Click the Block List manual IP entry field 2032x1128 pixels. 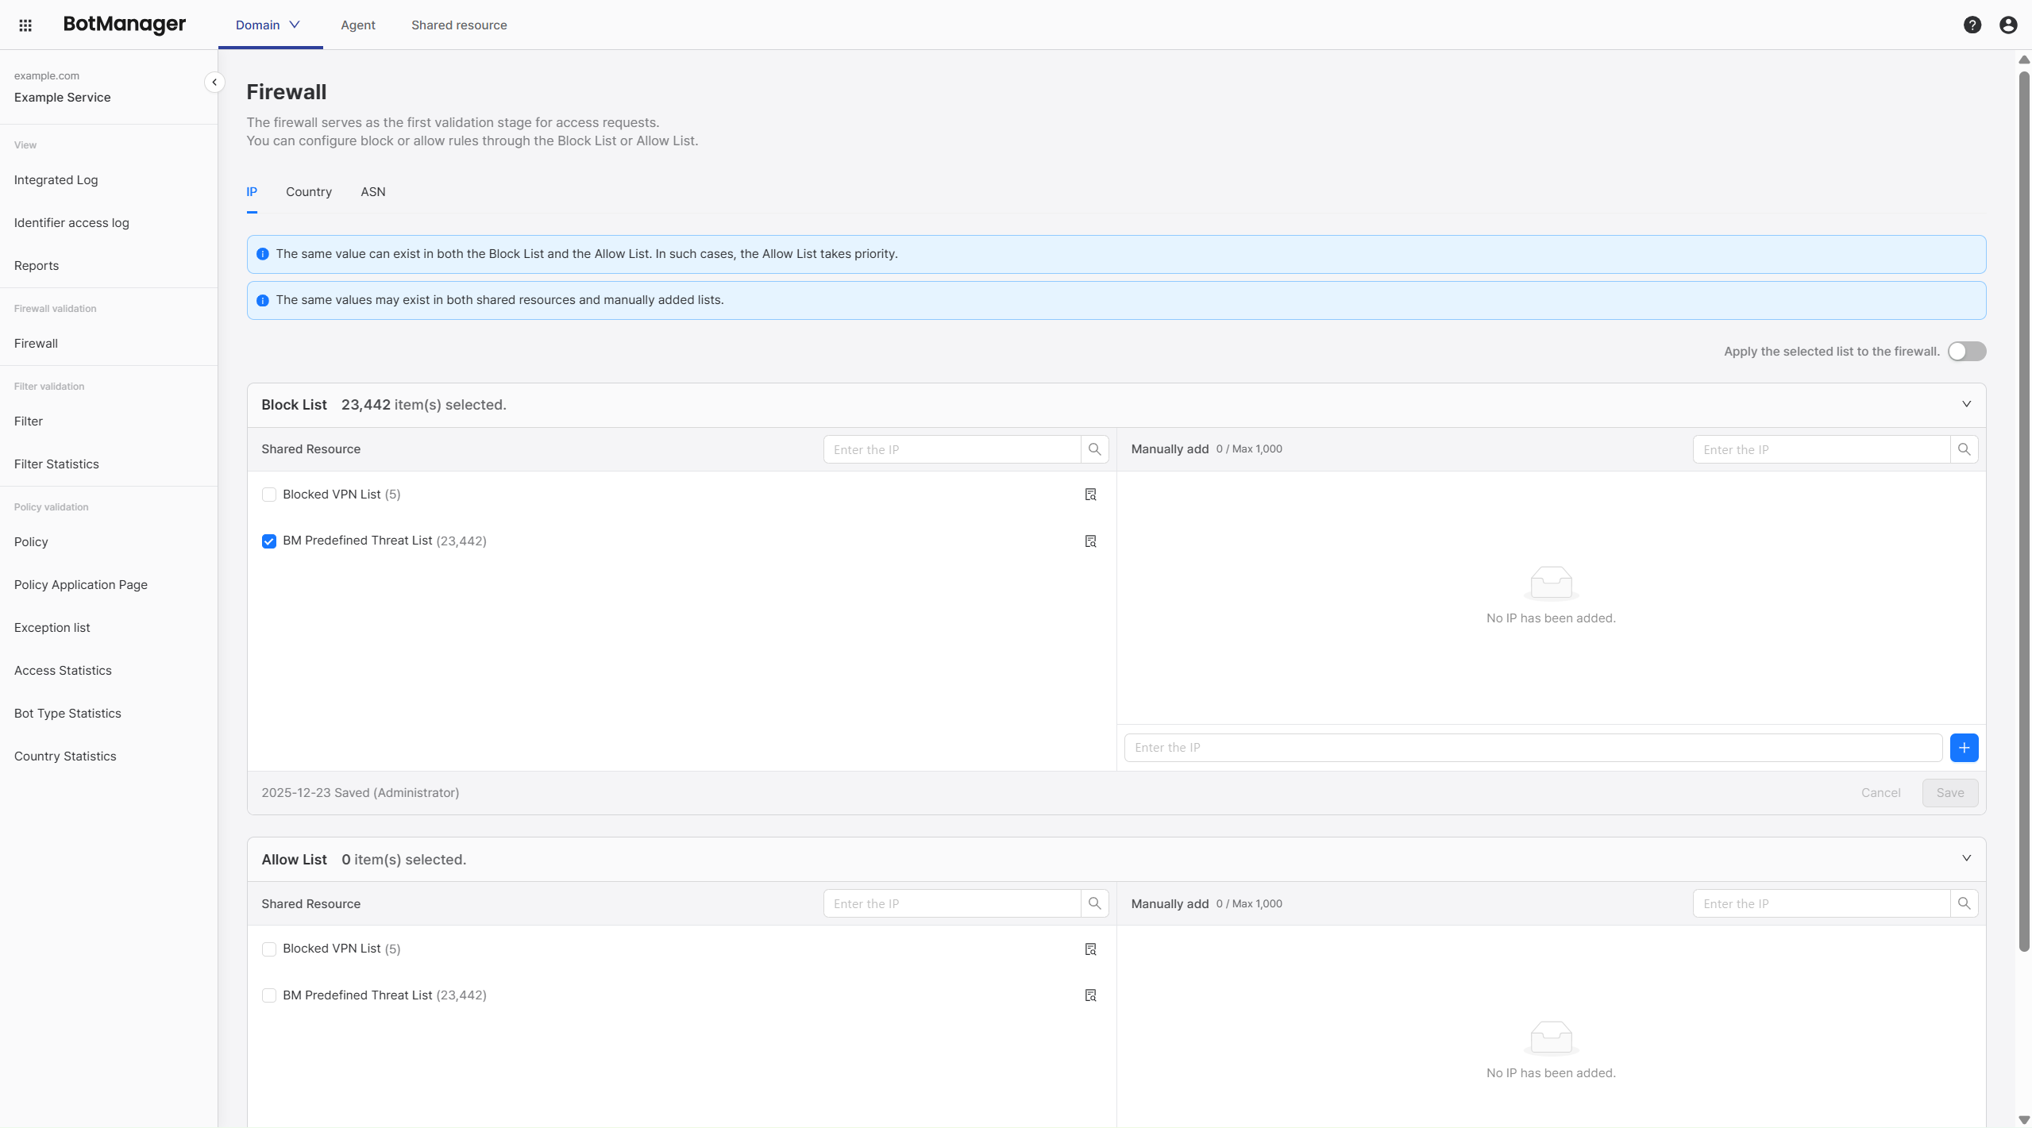(x=1532, y=748)
